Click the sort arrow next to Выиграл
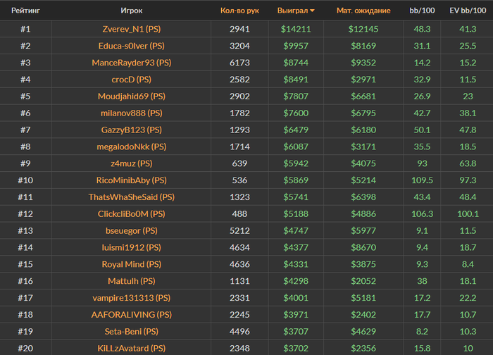This screenshot has height=355, width=493. click(312, 11)
